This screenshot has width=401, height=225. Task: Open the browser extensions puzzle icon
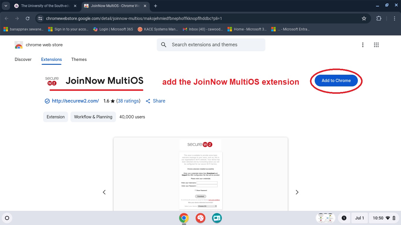pos(379,18)
